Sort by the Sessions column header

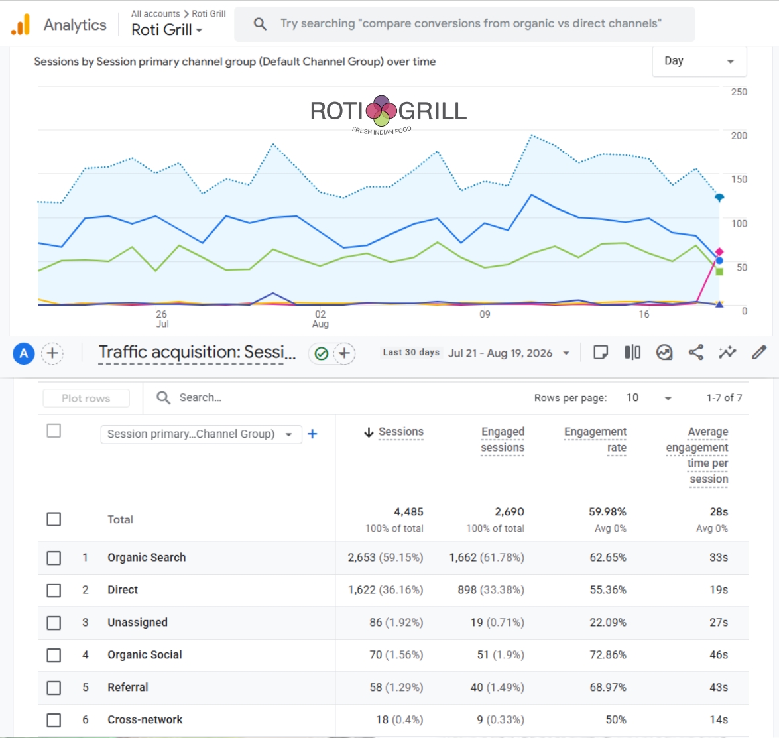[400, 432]
